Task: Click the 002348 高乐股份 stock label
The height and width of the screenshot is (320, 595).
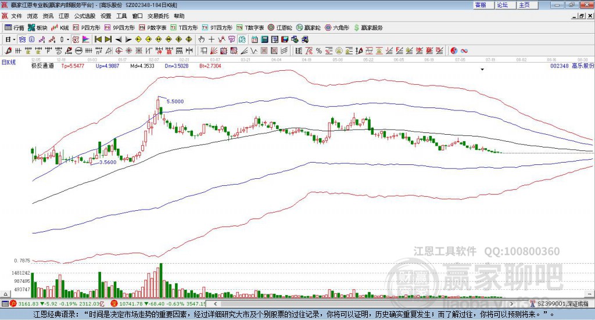Action: pos(572,66)
